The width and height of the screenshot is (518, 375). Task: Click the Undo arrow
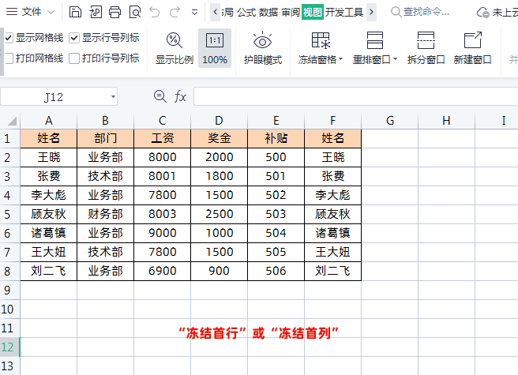click(x=154, y=12)
